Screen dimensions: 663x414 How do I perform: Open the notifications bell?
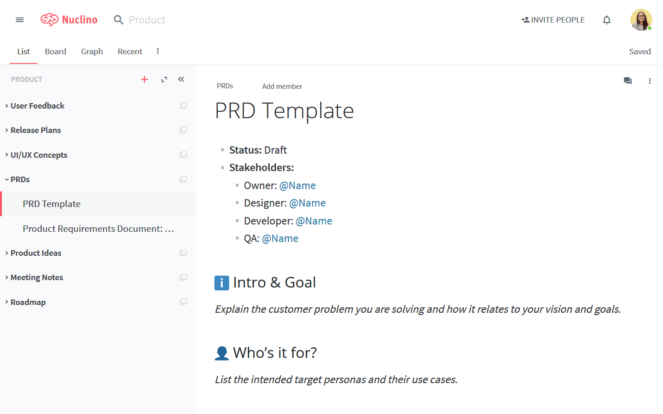point(606,19)
